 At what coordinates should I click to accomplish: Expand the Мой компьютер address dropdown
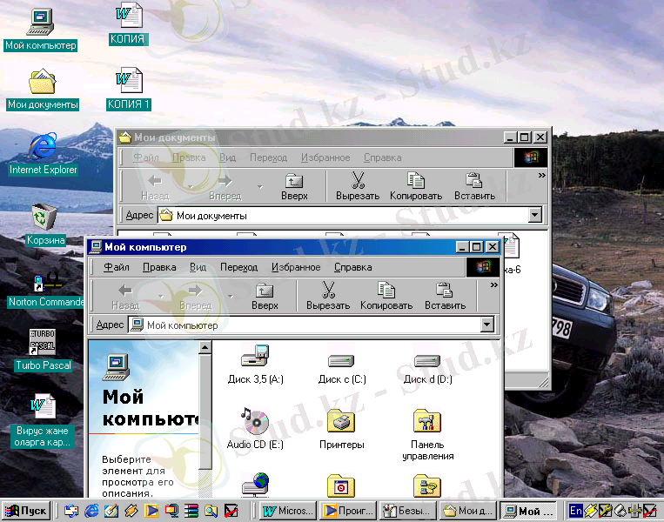487,325
